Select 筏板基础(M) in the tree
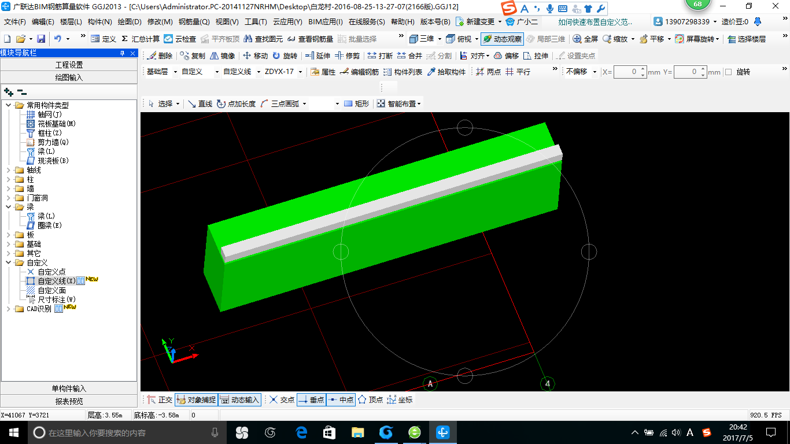 click(x=57, y=124)
